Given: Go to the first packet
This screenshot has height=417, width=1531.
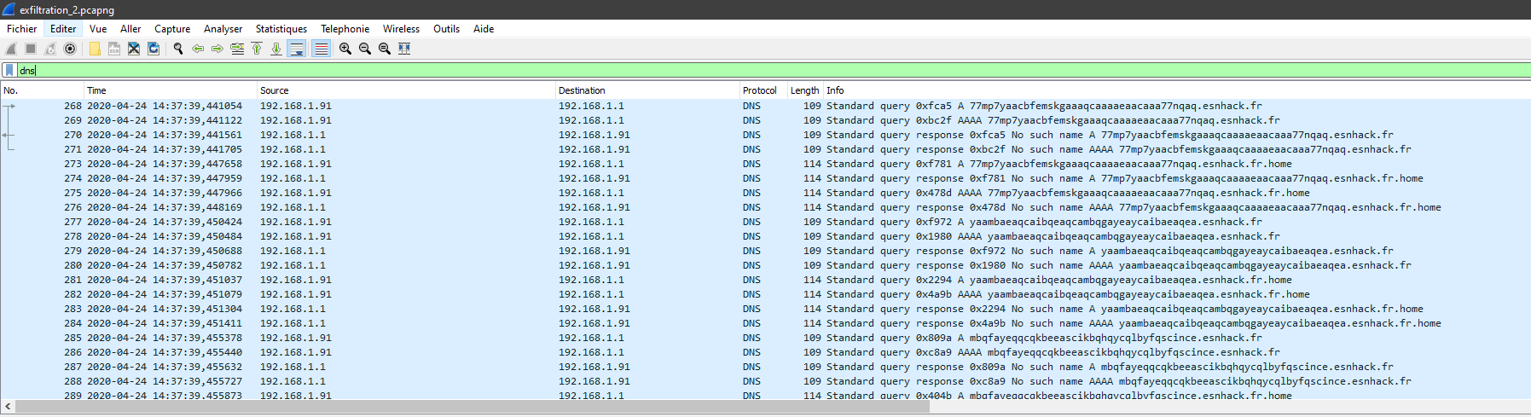Looking at the screenshot, I should pos(257,49).
